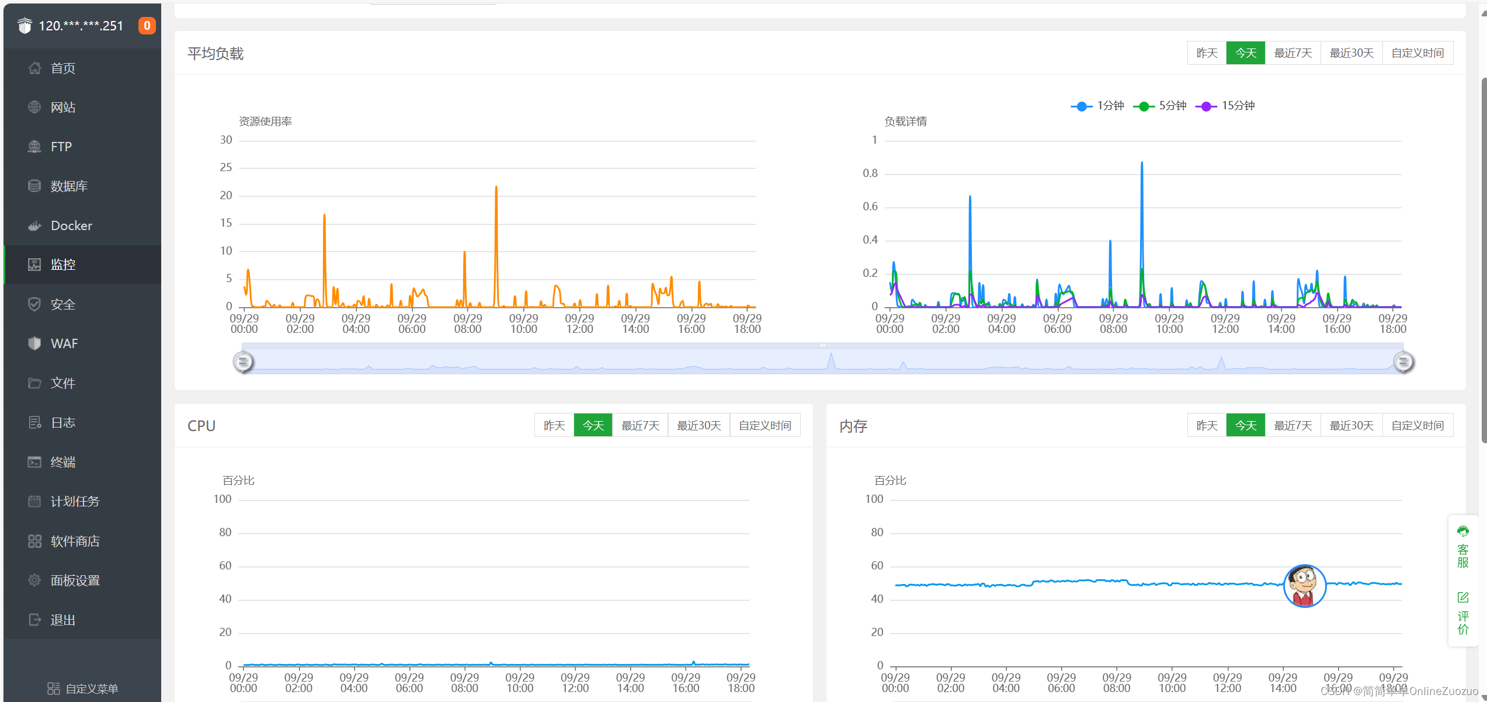Click the left handle of load zoom slider
1487x702 pixels.
coord(243,362)
